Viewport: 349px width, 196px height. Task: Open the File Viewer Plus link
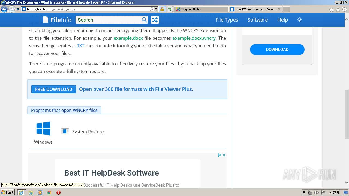click(x=136, y=89)
